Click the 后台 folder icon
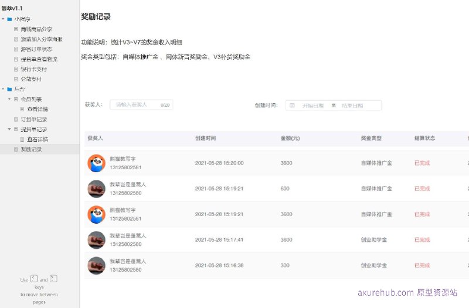 coord(9,89)
